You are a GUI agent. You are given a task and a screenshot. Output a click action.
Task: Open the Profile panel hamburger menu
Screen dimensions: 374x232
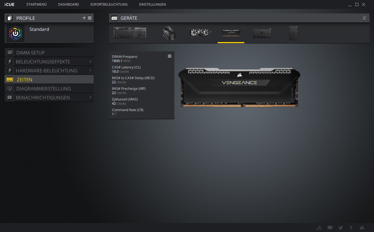coord(90,18)
